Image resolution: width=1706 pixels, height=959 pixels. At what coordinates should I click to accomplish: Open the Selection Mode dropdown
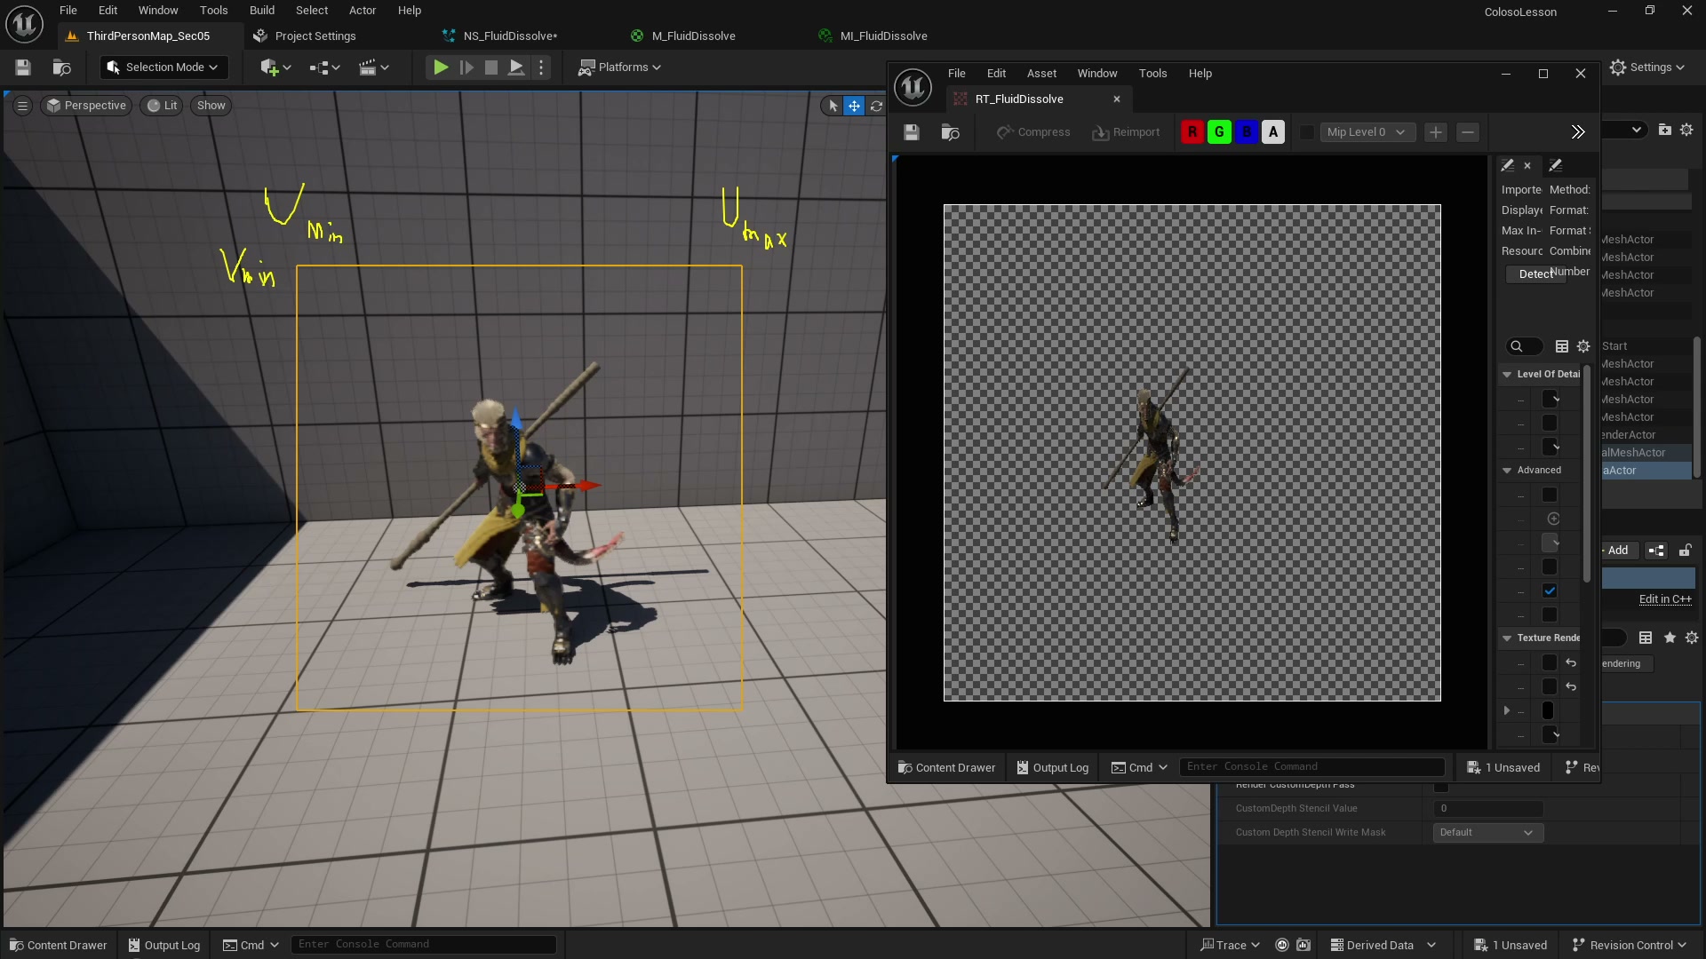click(163, 67)
